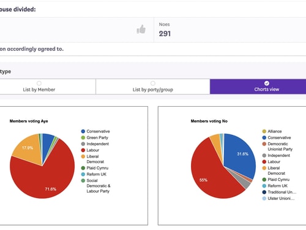The width and height of the screenshot is (306, 230).
Task: Click Reform UK legend marker in No chart
Action: click(x=264, y=186)
